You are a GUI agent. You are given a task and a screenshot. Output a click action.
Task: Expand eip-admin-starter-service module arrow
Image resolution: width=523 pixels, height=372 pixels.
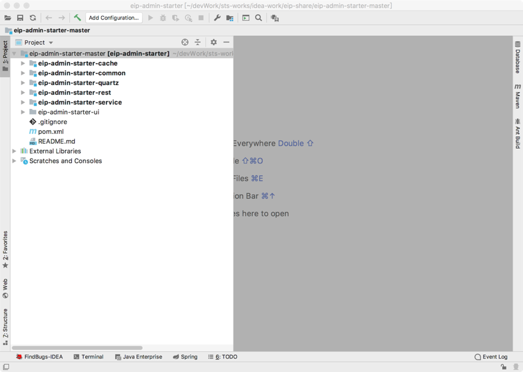(23, 102)
